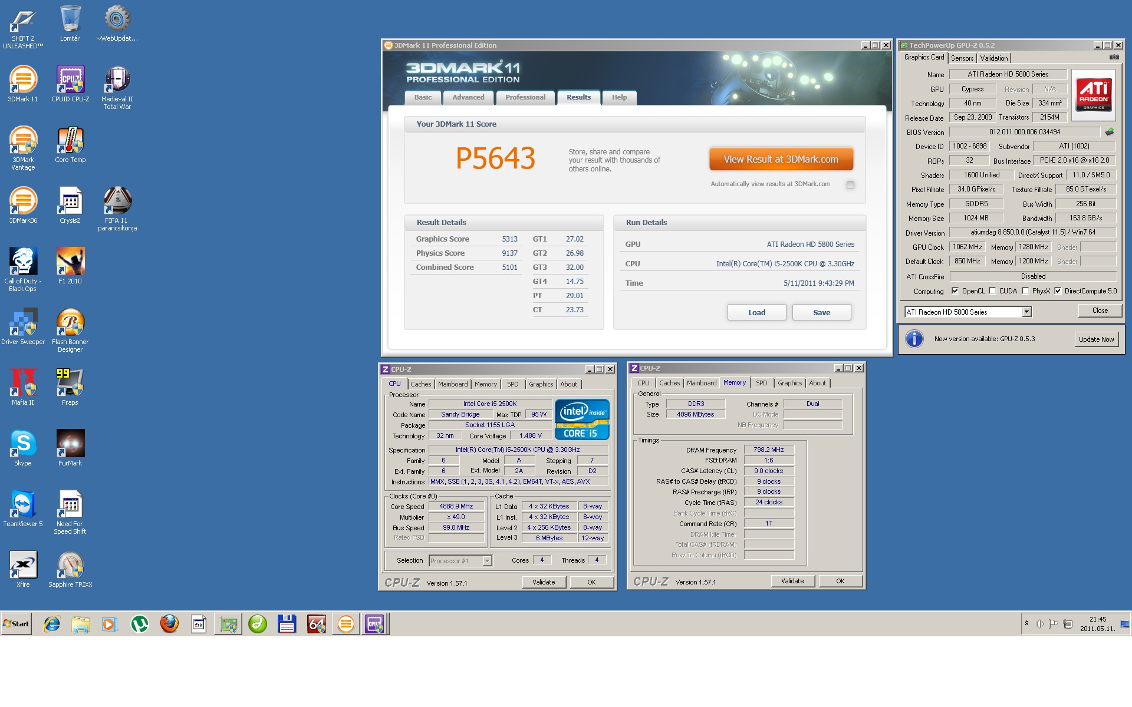Open uTorrent from the taskbar
1132x707 pixels.
click(x=140, y=624)
